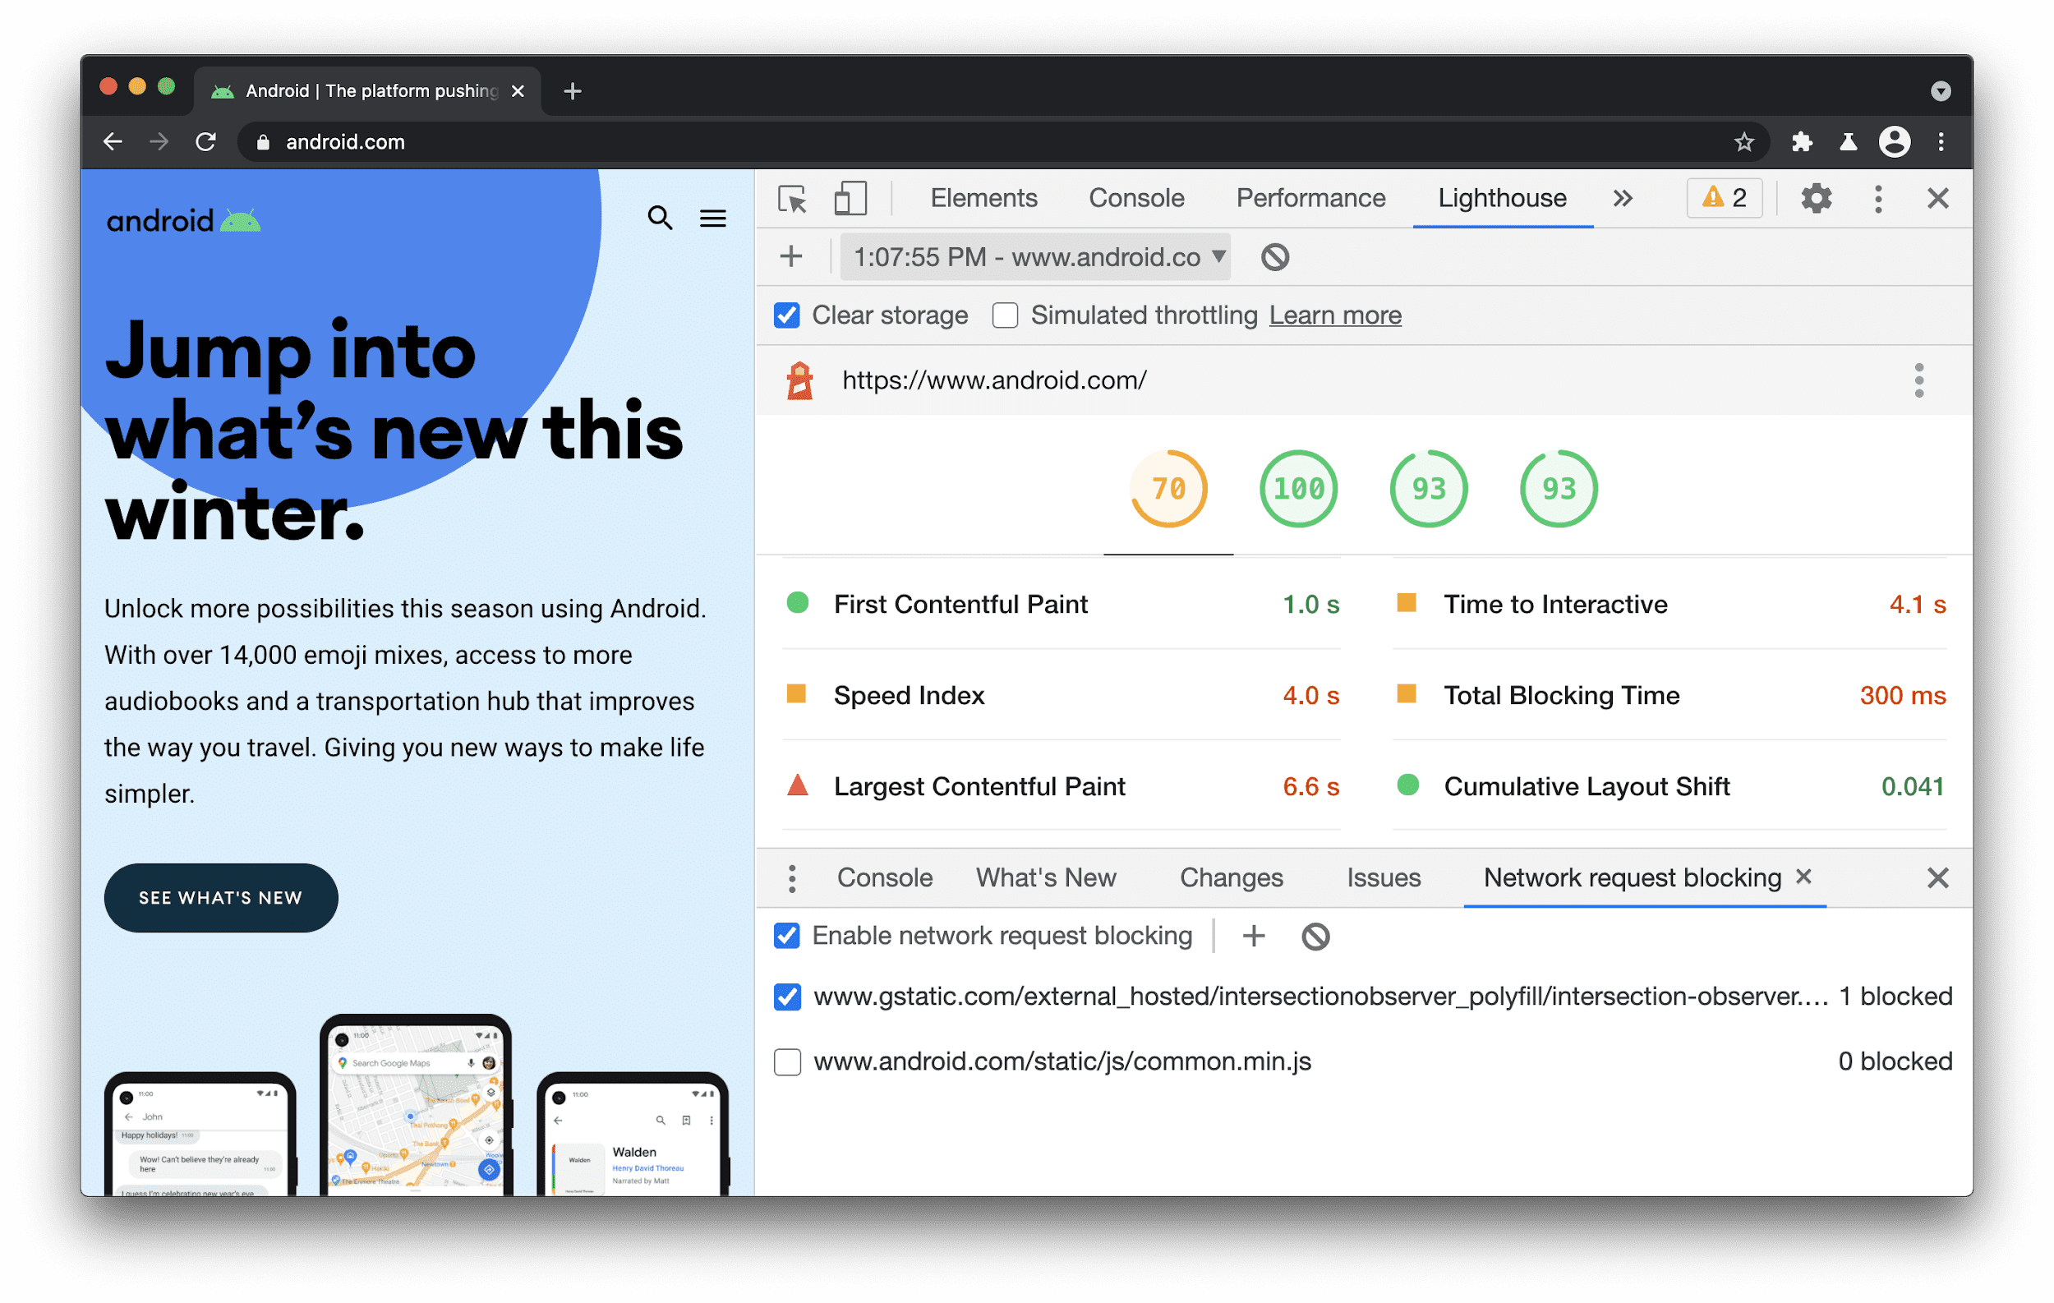
Task: Click SEE WHAT'S NEW button
Action: tap(223, 897)
